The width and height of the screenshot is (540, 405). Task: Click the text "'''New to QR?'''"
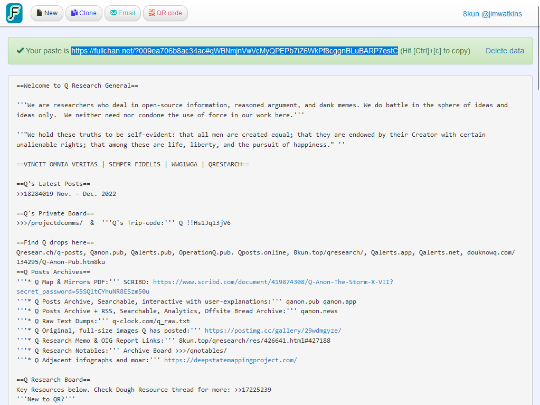[x=46, y=400]
